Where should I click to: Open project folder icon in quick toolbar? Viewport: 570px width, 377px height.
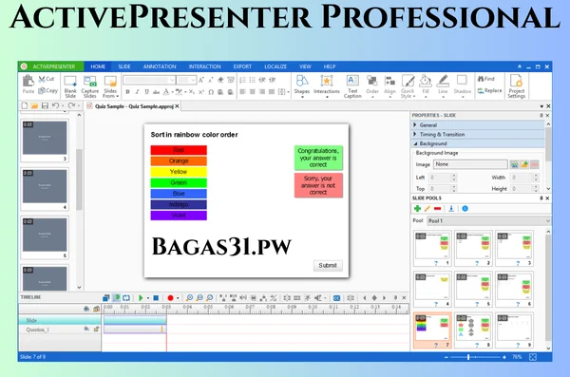[34, 105]
